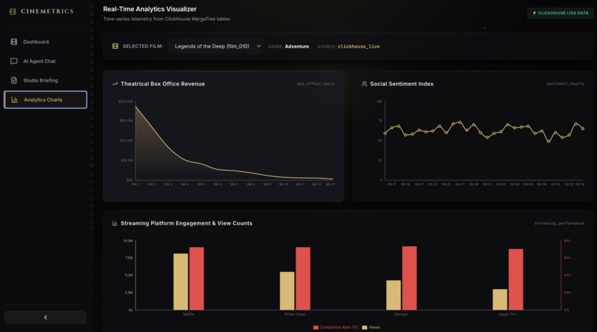The height and width of the screenshot is (332, 597).
Task: Click the chart icon beside Streaming Platform Engagement
Action: [x=115, y=223]
